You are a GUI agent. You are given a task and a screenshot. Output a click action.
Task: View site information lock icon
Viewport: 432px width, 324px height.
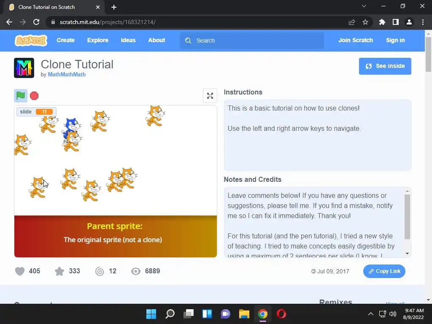pyautogui.click(x=53, y=22)
